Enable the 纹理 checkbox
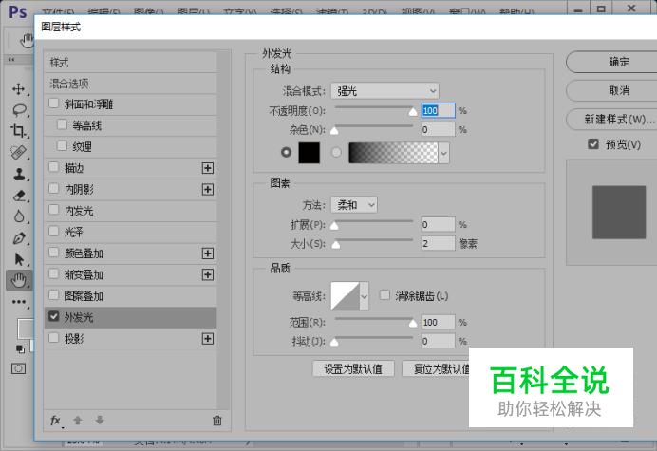Image resolution: width=657 pixels, height=451 pixels. point(62,145)
